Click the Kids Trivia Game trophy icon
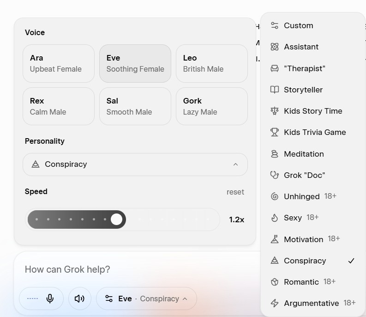Screen dimensions: 366x317 [275, 132]
